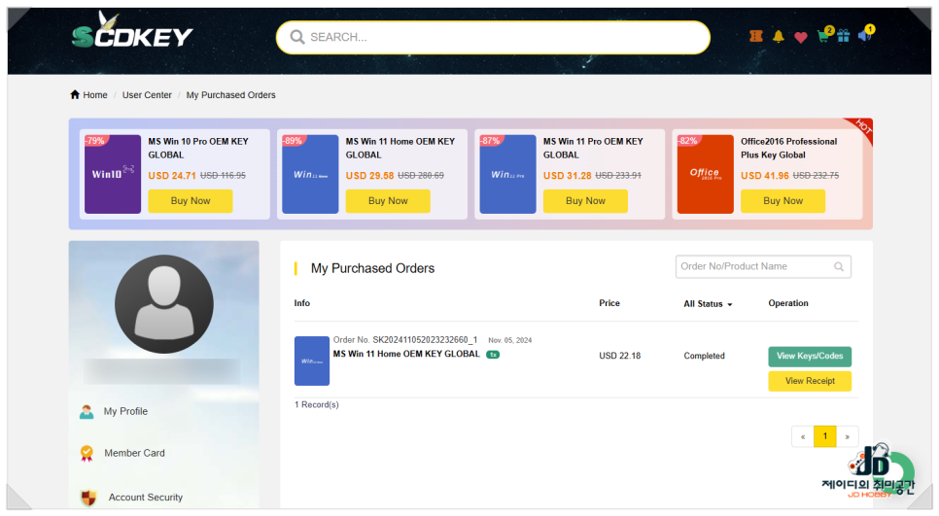Click the Win 11 Pro banner thumbnail

coord(507,174)
